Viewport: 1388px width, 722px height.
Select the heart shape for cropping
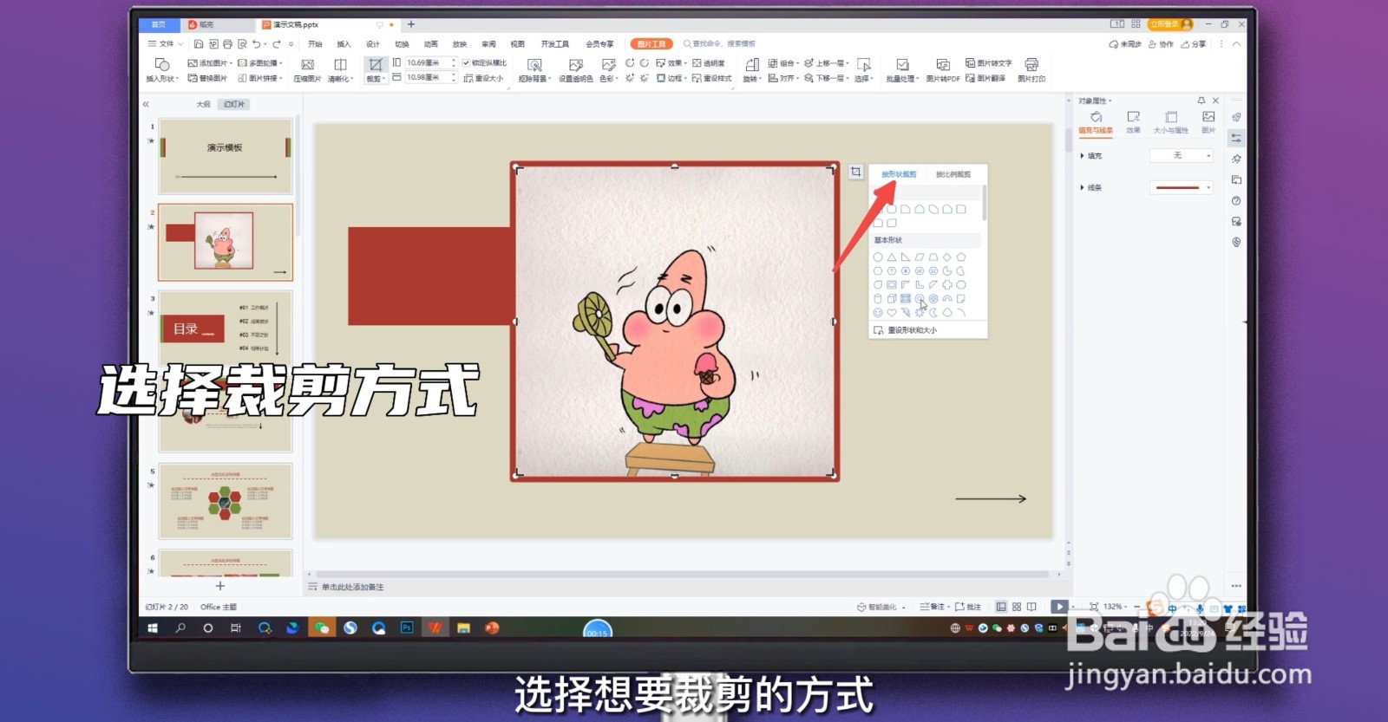892,313
